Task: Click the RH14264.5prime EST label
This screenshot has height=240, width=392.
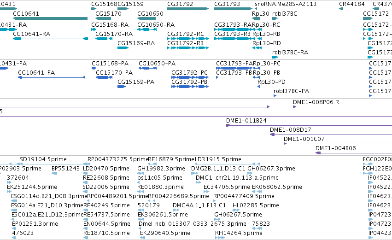Action: click(239, 233)
